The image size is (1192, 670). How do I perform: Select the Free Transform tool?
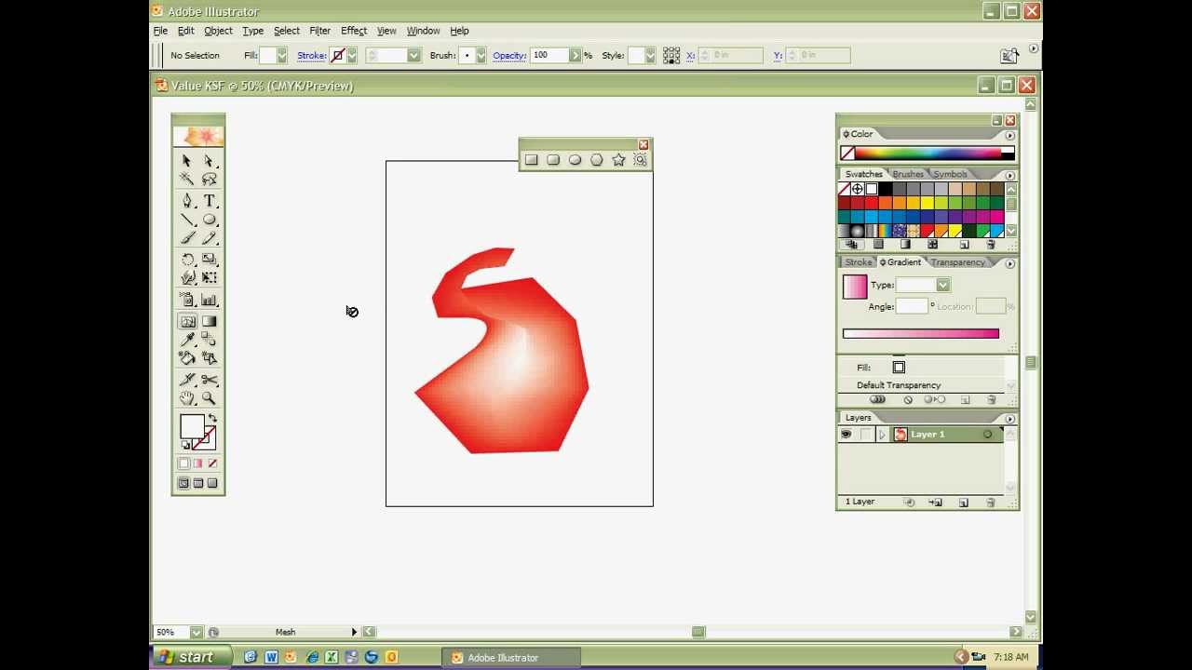209,278
